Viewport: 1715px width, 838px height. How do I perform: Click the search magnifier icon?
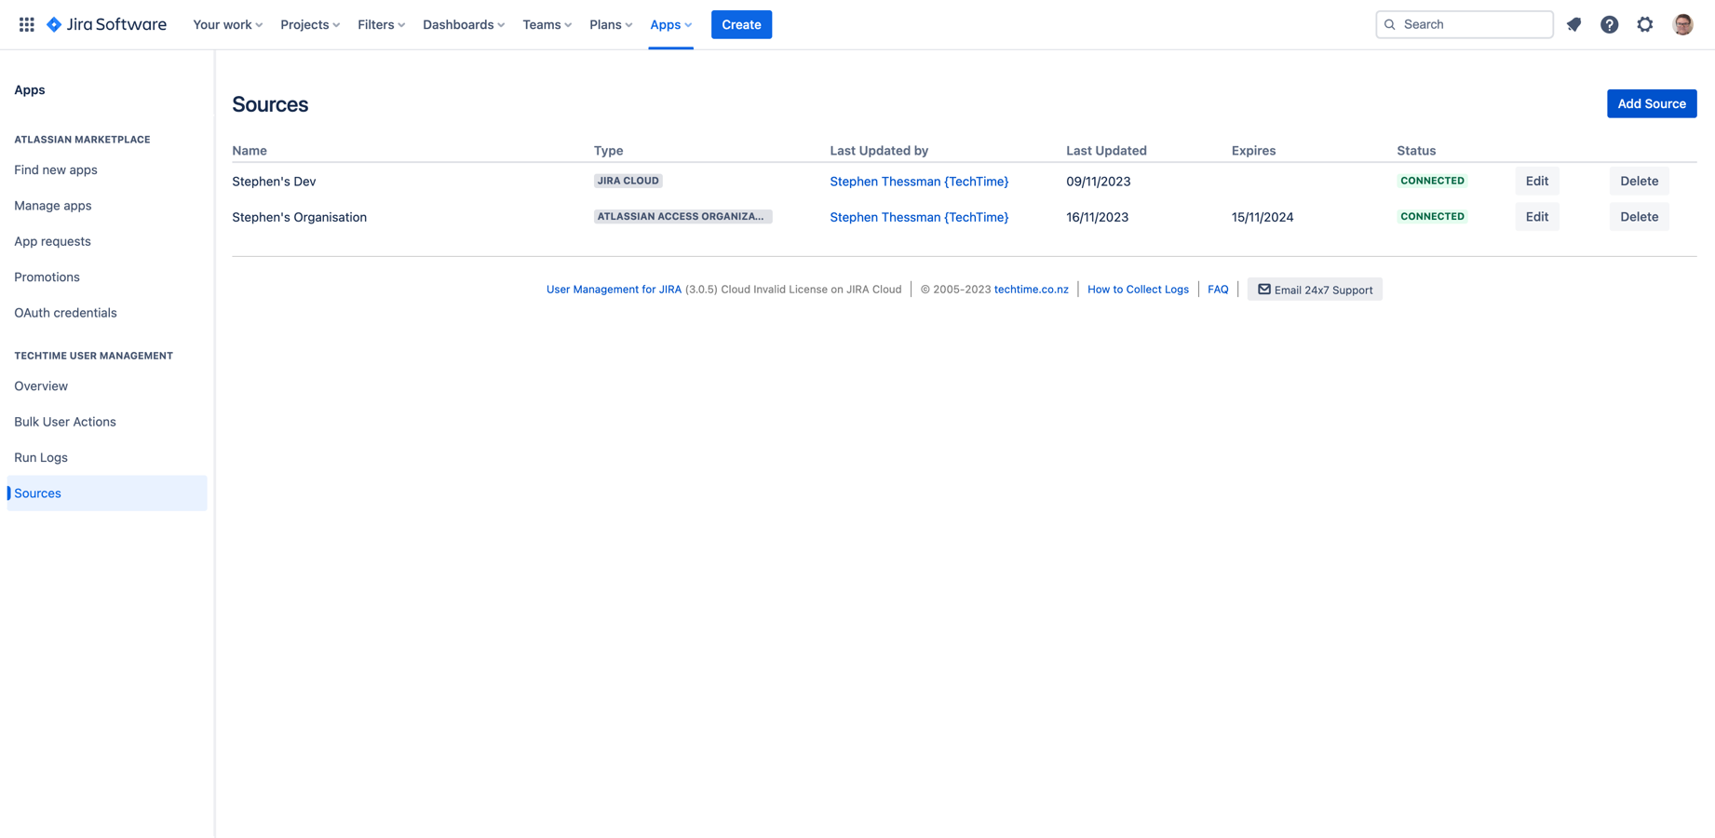pyautogui.click(x=1390, y=24)
